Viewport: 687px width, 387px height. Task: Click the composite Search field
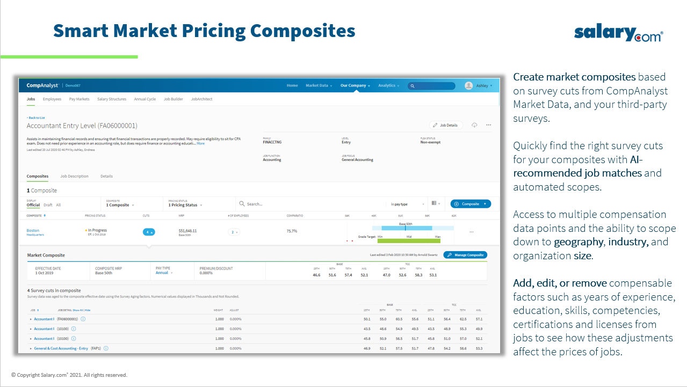tap(312, 204)
